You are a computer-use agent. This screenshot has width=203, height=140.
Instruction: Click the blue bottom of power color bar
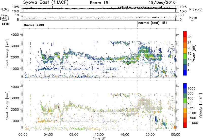[x=185, y=73]
